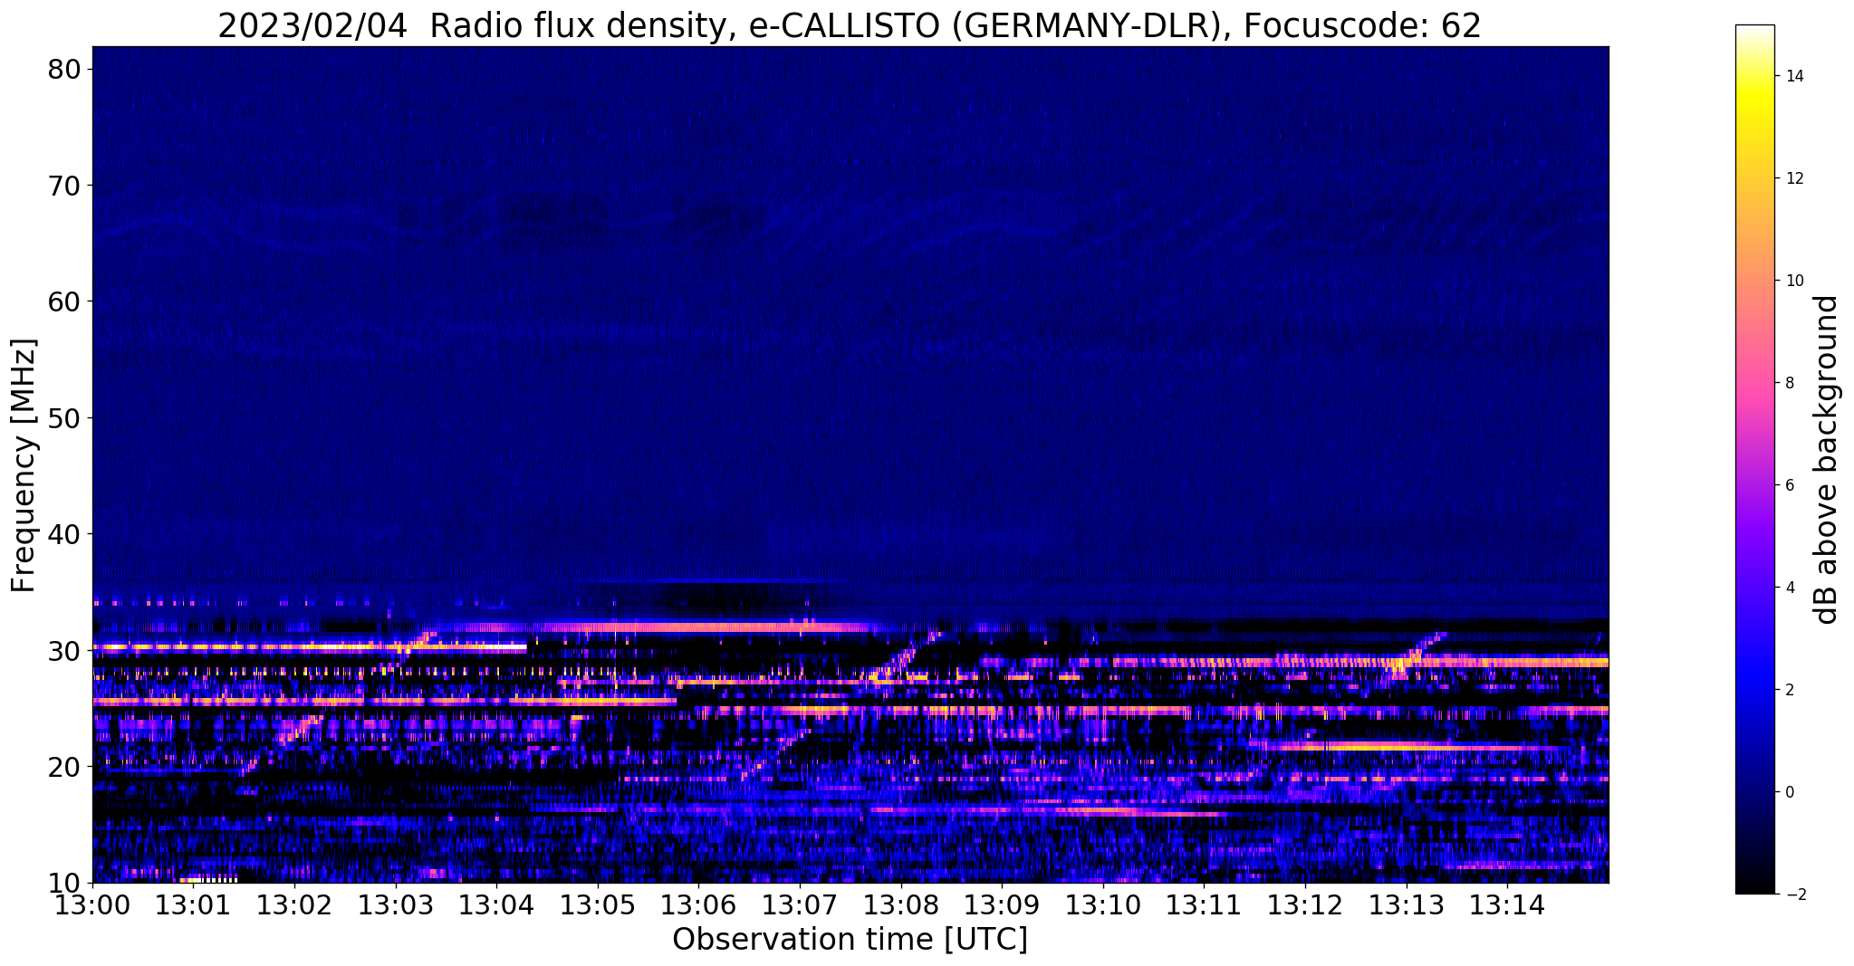Click the 30 MHz frequency tick label

(x=65, y=650)
